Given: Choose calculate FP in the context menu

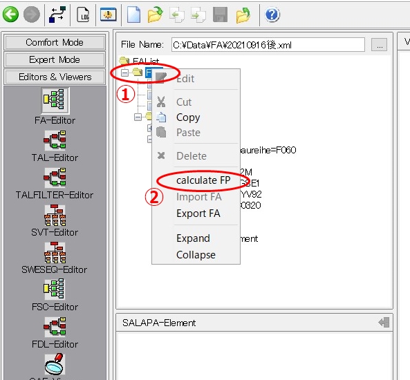Looking at the screenshot, I should click(196, 180).
